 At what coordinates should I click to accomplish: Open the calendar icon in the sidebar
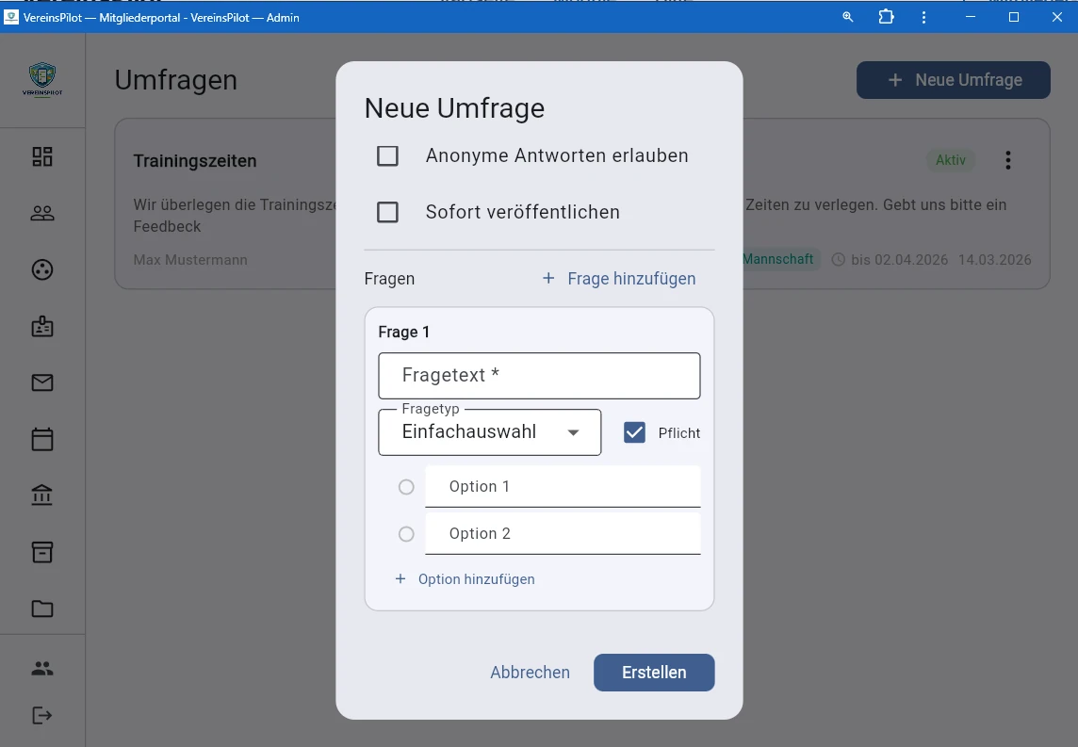tap(41, 439)
